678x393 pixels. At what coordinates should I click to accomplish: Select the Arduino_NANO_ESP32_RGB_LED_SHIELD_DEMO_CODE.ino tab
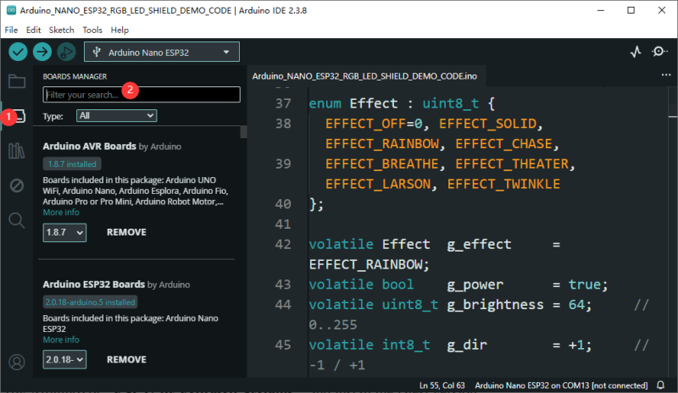[x=365, y=76]
